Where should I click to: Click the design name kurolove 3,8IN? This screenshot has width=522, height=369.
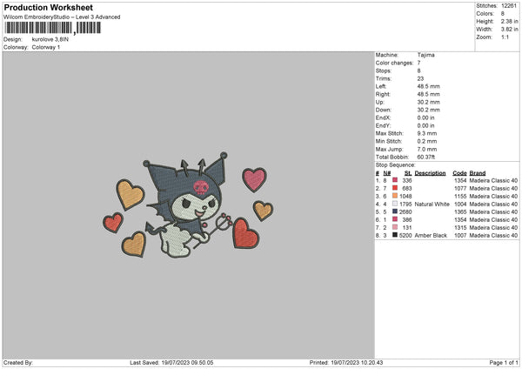click(50, 39)
